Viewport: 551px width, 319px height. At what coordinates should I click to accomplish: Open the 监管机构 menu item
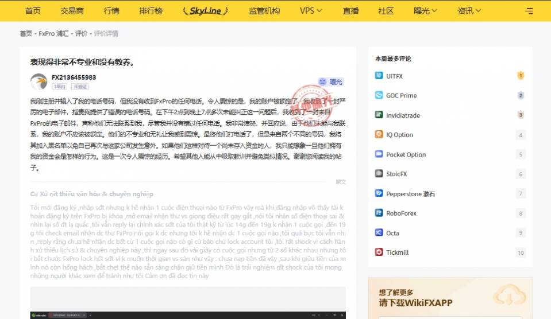point(264,11)
